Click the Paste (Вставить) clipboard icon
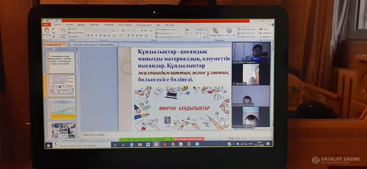 pos(47,31)
